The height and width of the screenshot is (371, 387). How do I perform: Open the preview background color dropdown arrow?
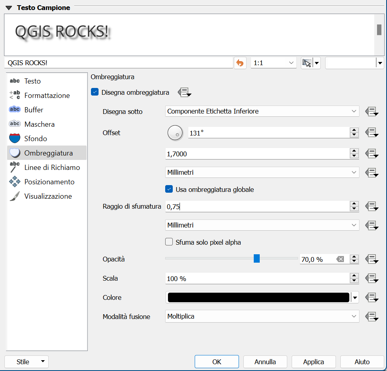coord(380,63)
